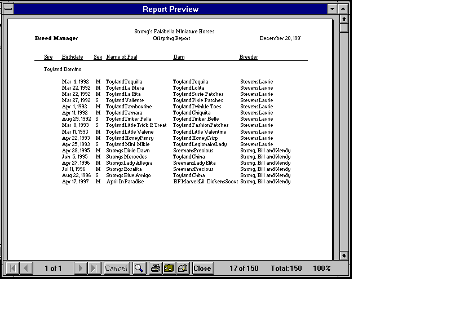Go to next page of report
Image resolution: width=451 pixels, height=317 pixels.
pyautogui.click(x=81, y=268)
